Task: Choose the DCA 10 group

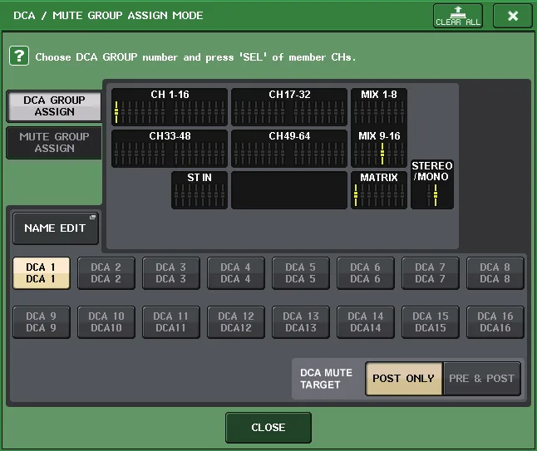Action: pos(106,322)
